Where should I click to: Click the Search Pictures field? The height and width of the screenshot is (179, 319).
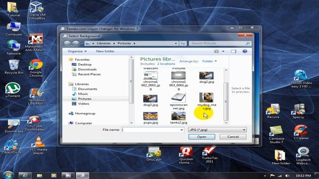tap(220, 43)
